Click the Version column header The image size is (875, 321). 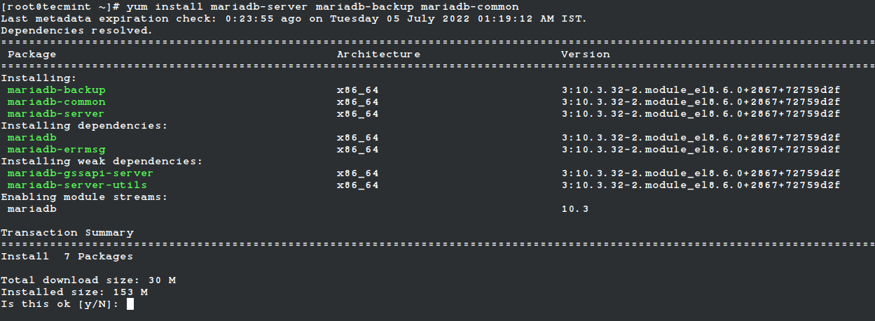(586, 54)
